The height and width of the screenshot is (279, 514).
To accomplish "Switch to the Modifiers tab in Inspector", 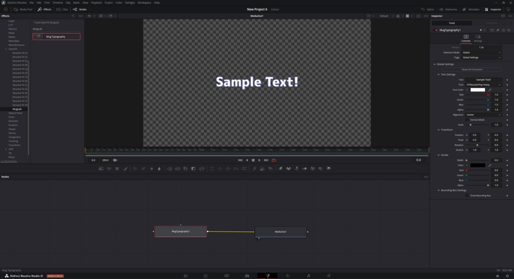I will tap(492, 23).
